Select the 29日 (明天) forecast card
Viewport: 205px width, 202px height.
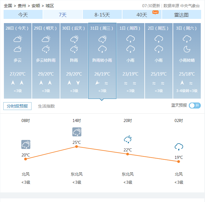click(46, 61)
